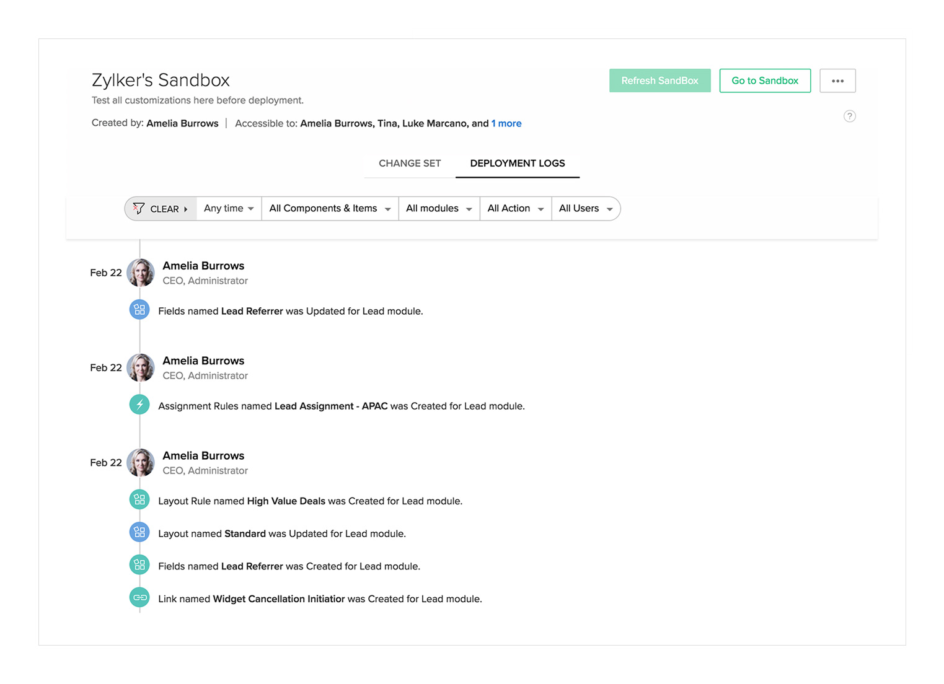Click Amelia Burrows avatar above Layout Rule entry
Image resolution: width=944 pixels, height=684 pixels.
coord(141,463)
